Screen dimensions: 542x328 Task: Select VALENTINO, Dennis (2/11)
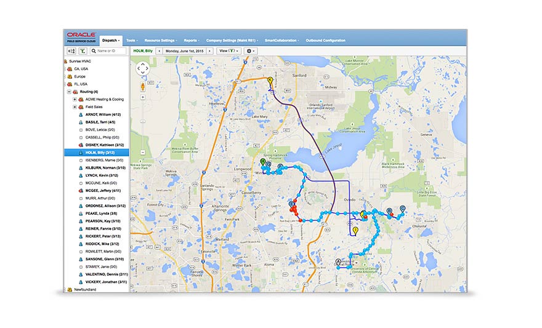107,274
